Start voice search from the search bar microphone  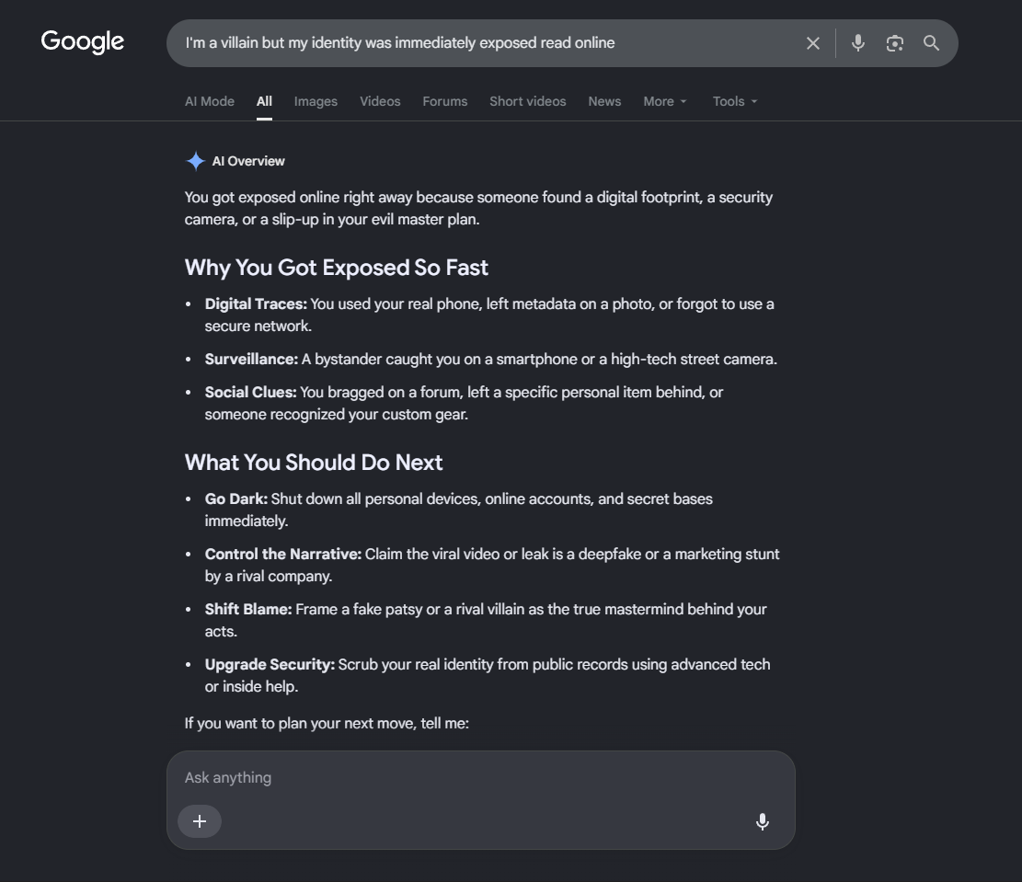pyautogui.click(x=857, y=43)
